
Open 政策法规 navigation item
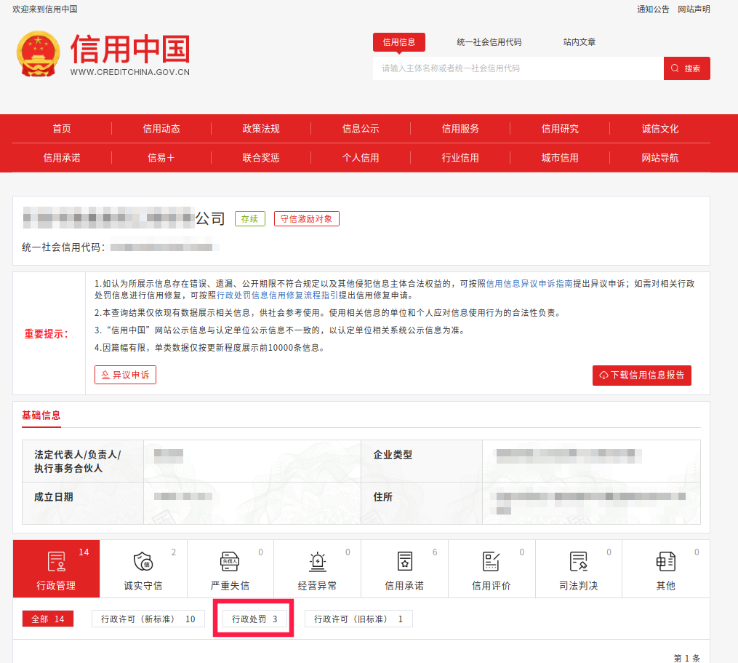coord(261,129)
